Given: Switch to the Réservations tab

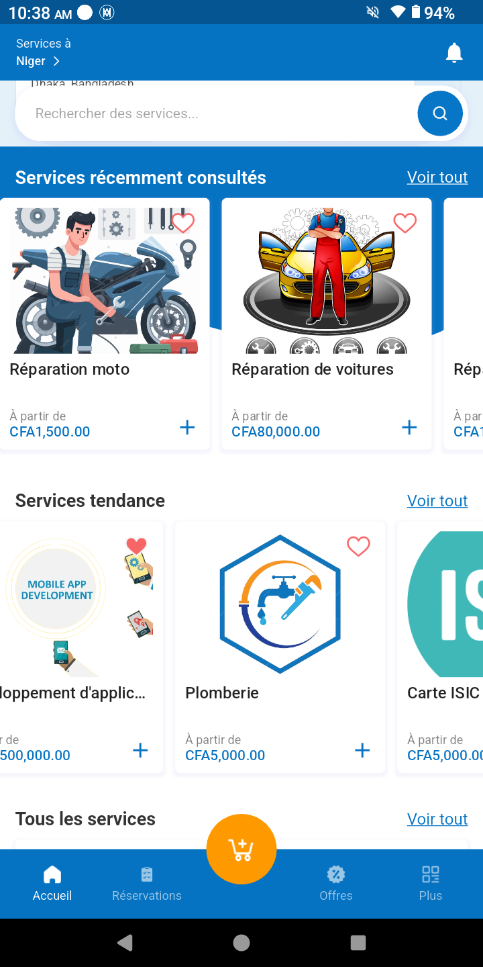Looking at the screenshot, I should pos(147,884).
